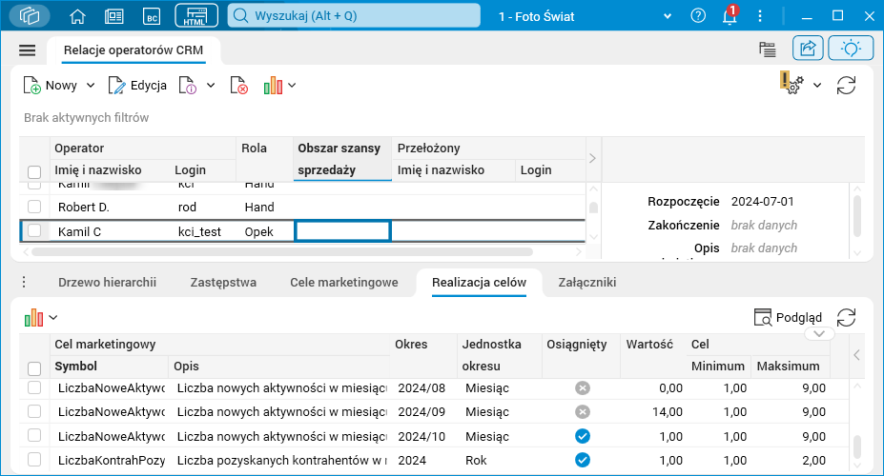Click the goals table vertical scrollbar thumb
The width and height of the screenshot is (884, 476).
tap(857, 446)
